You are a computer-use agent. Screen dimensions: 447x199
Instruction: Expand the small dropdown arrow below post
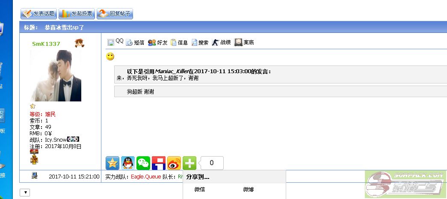[x=25, y=193]
